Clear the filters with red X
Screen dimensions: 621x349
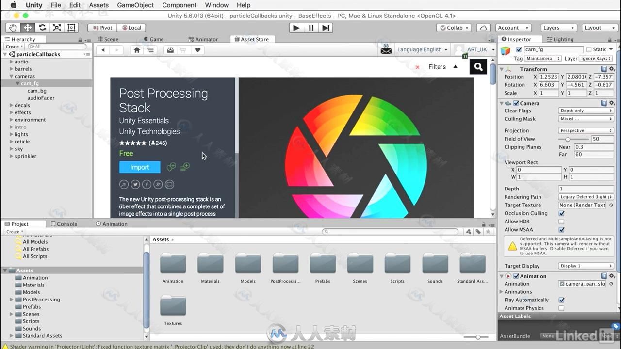tap(417, 67)
